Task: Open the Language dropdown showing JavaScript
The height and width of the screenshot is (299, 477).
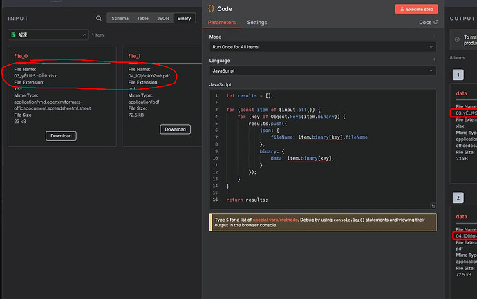Action: (322, 70)
